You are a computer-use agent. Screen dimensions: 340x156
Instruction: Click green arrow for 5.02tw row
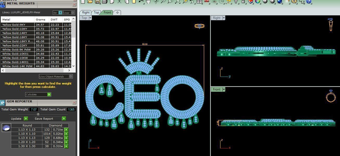coord(66,134)
